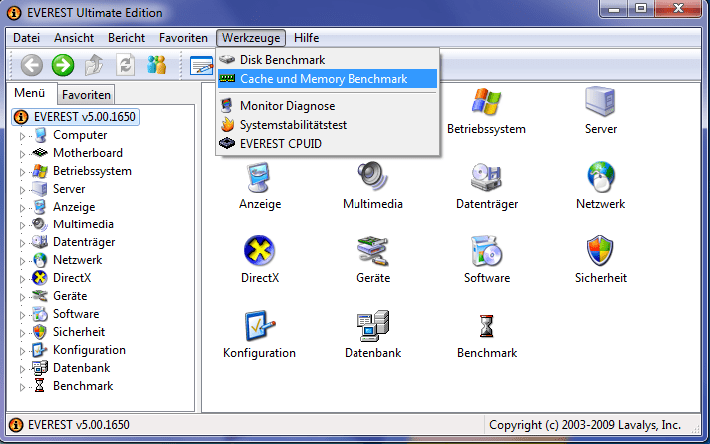Select Monitor Diagnose menu entry

[328, 106]
